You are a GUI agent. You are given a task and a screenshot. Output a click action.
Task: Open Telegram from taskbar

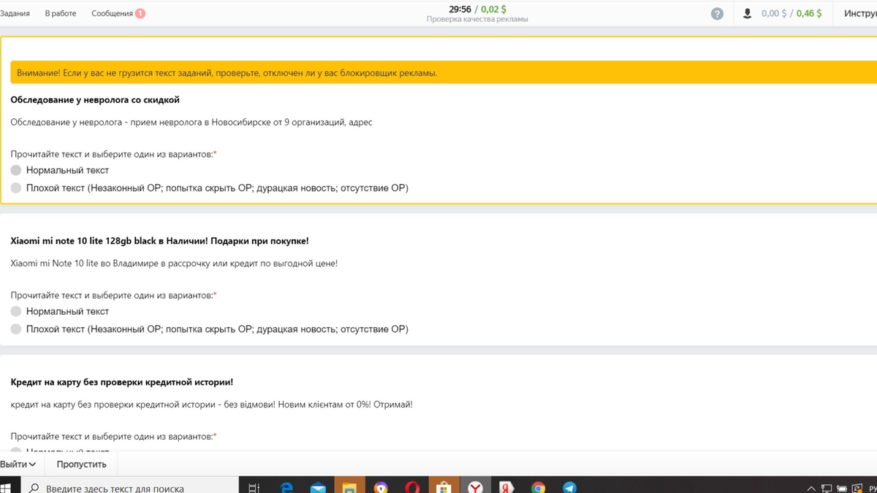coord(569,487)
